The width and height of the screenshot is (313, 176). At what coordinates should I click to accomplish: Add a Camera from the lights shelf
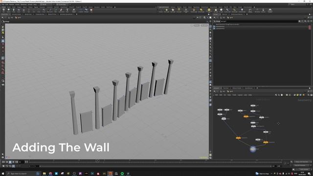tap(161, 10)
